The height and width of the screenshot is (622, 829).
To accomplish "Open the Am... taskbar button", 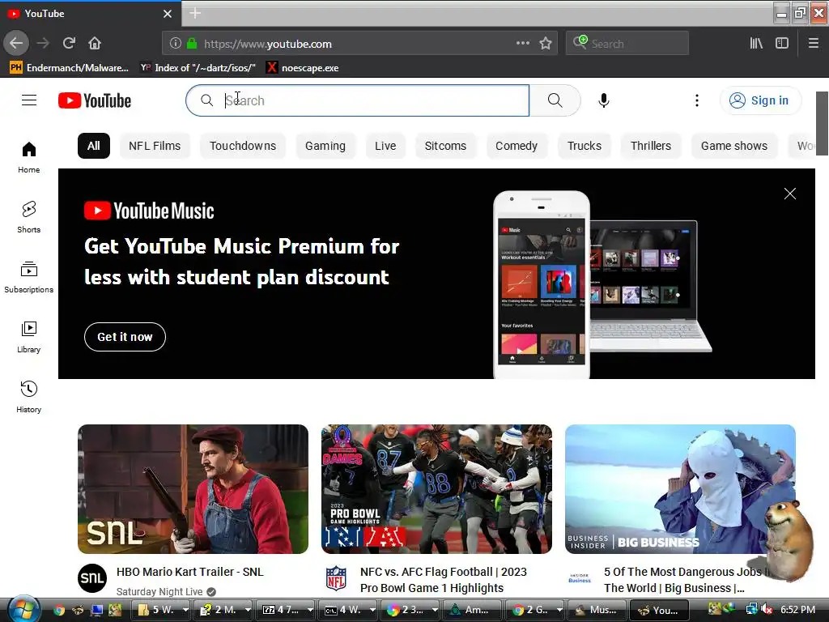I will coord(472,610).
